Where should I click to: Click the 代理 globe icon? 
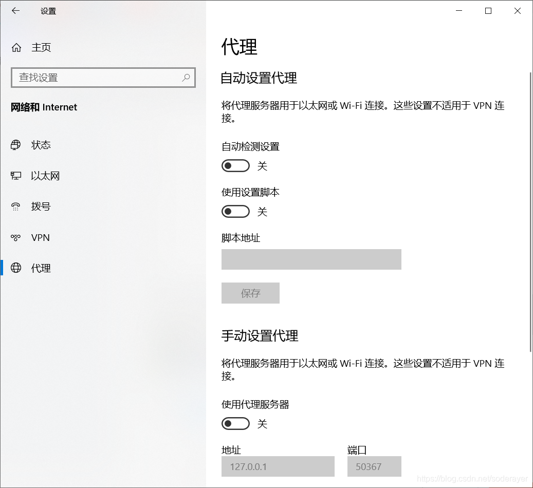pyautogui.click(x=16, y=268)
